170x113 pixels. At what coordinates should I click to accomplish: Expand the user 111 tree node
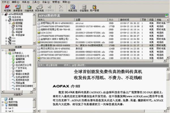click(x=6, y=38)
